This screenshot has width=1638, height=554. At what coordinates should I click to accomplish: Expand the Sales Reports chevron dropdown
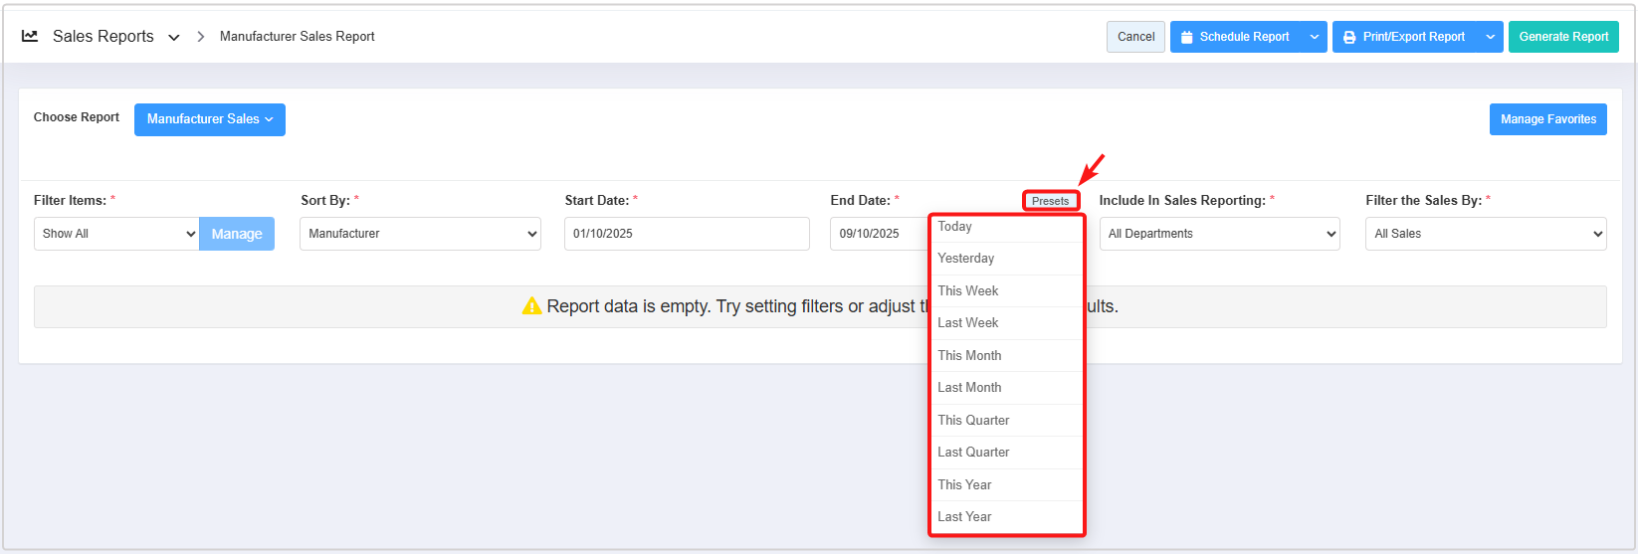(174, 38)
